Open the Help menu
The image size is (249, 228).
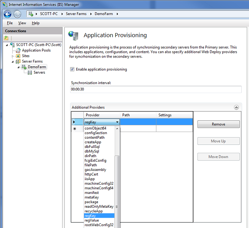(36, 23)
